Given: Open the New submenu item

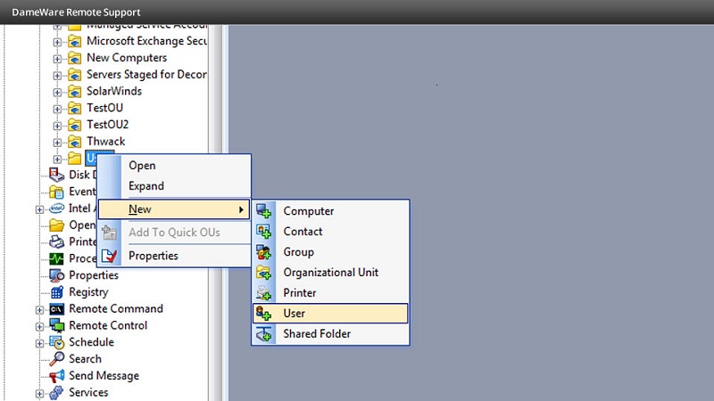Looking at the screenshot, I should tap(174, 209).
